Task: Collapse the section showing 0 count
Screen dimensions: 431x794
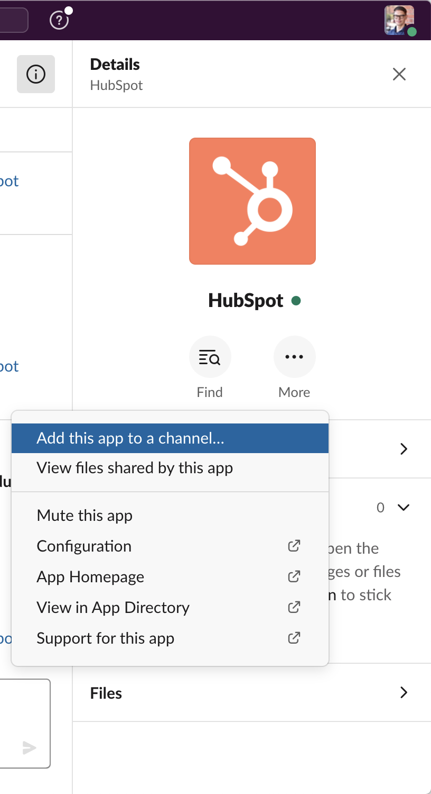Action: point(404,508)
